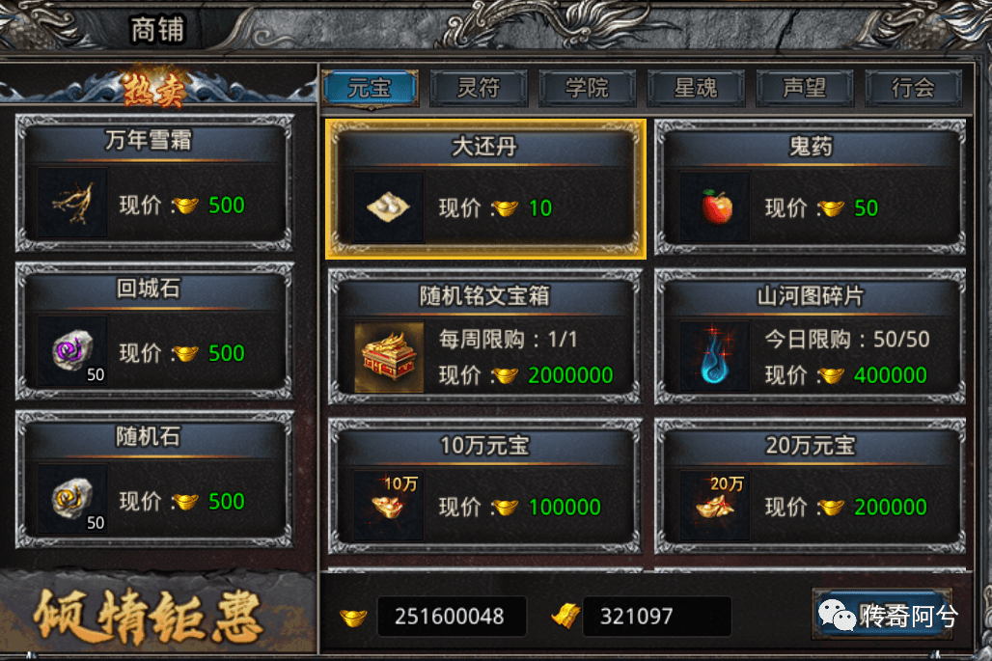
Task: Tap the 随机铭文宝箱 treasure chest icon
Action: 389,357
